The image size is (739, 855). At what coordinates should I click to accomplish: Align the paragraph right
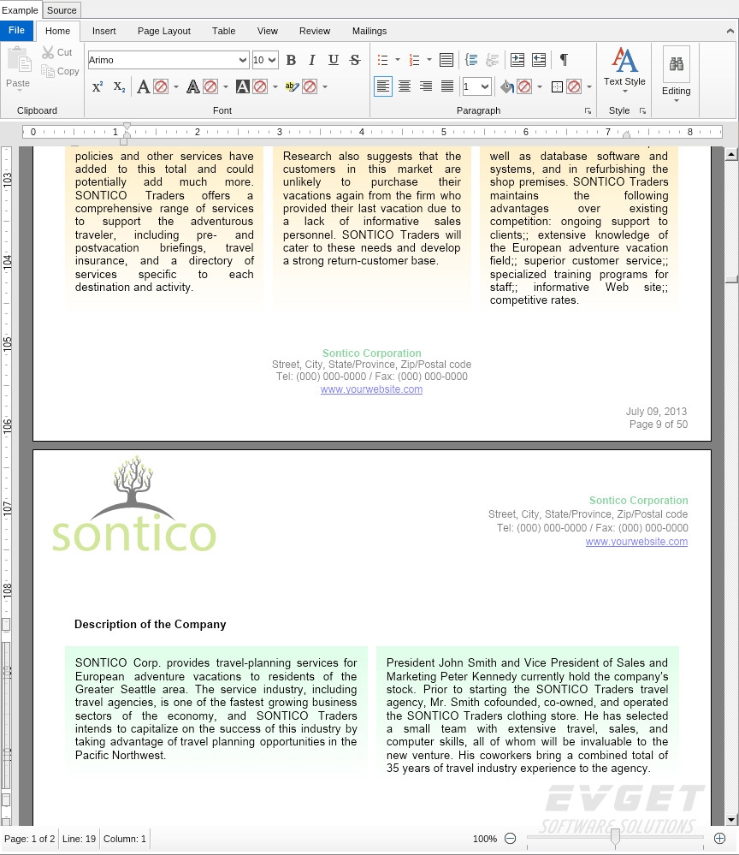click(426, 86)
